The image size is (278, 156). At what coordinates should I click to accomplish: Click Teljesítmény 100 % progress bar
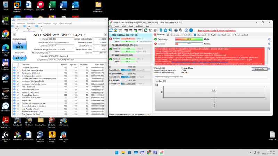(x=189, y=39)
